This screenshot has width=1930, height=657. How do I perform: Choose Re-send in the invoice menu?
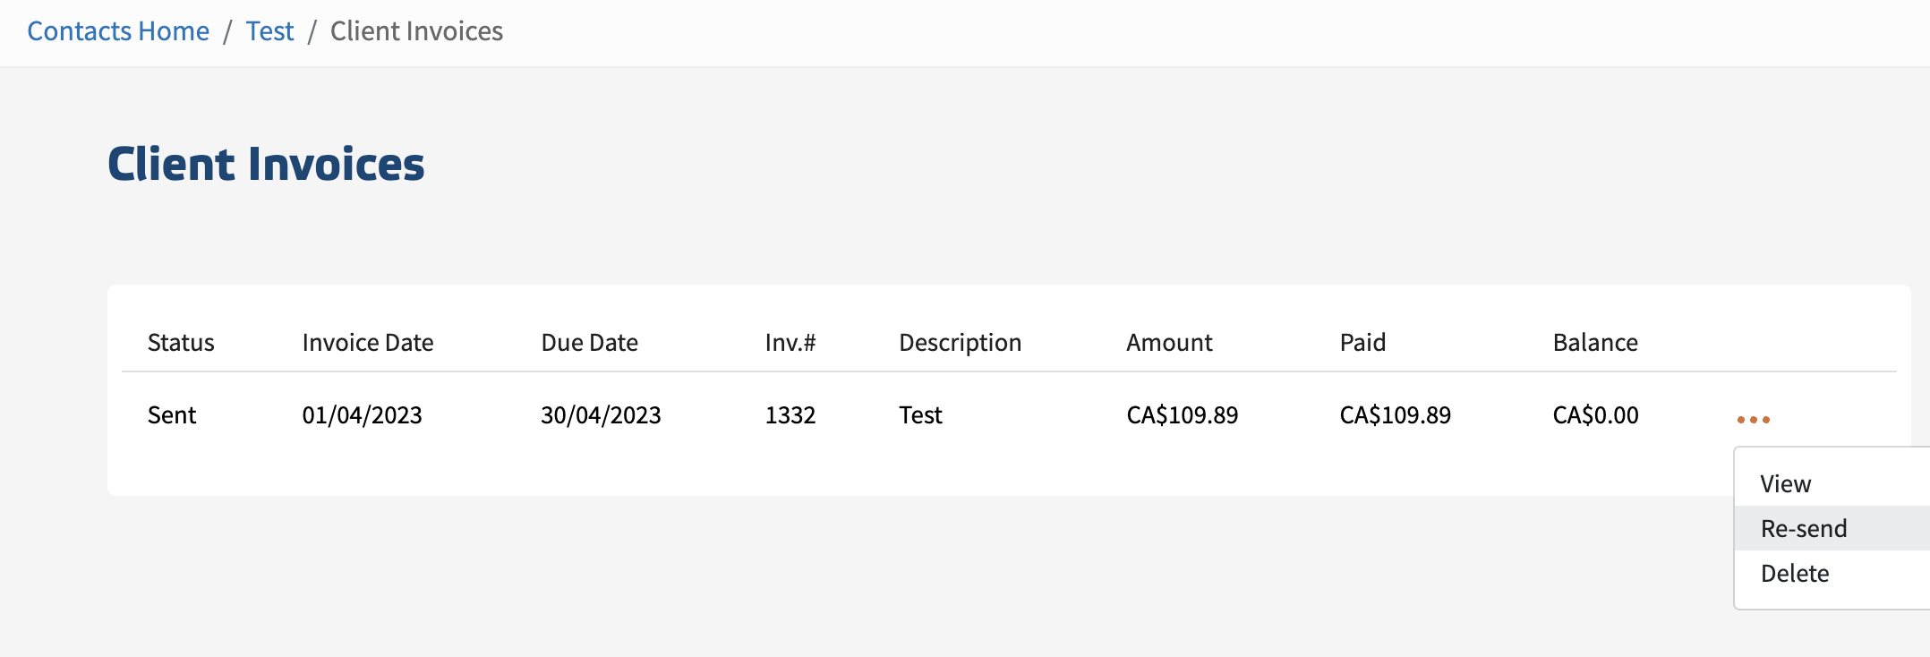tap(1803, 529)
